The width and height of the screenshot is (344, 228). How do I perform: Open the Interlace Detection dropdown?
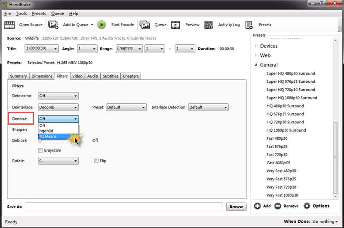(x=209, y=107)
